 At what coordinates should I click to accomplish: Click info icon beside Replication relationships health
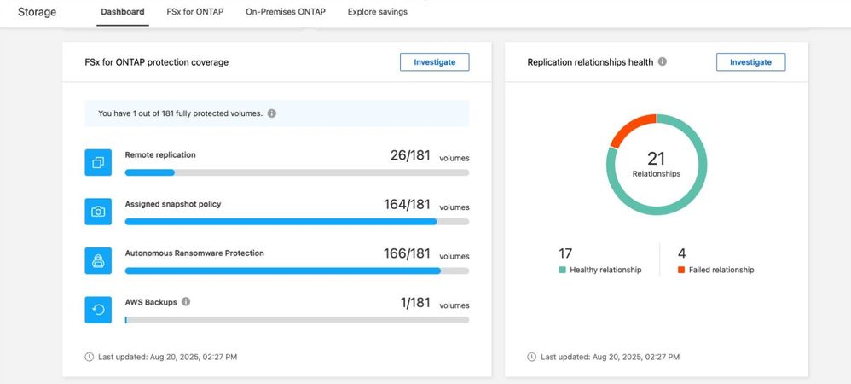pos(663,62)
